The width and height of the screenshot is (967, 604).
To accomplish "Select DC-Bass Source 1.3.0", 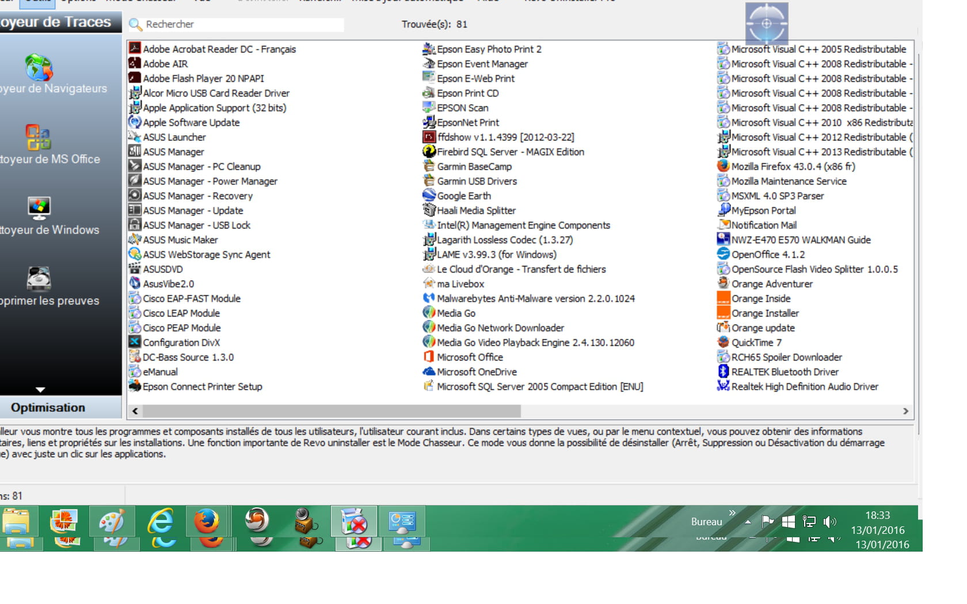I will pyautogui.click(x=188, y=357).
